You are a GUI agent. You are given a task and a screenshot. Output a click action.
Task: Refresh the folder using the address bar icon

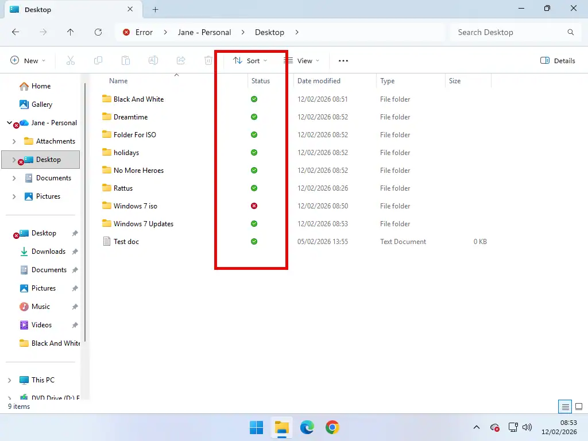98,32
